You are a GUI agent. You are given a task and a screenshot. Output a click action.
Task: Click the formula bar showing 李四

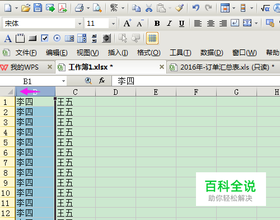pyautogui.click(x=195, y=81)
